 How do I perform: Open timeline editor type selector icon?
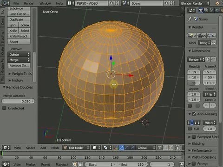click(x=7, y=164)
